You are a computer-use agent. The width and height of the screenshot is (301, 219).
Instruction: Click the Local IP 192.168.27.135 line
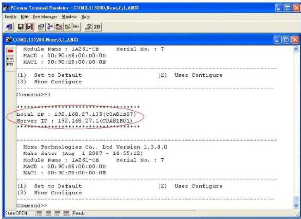pyautogui.click(x=76, y=114)
